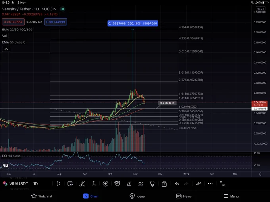Select the EMA 55 close 0 label

point(13,42)
